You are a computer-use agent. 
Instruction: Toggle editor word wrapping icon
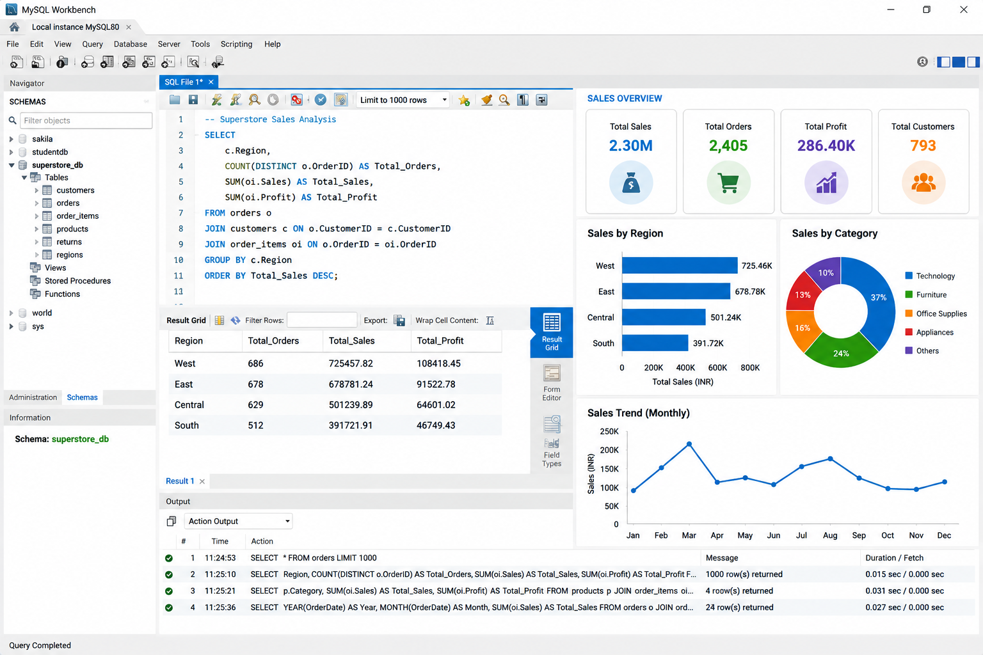coord(541,100)
